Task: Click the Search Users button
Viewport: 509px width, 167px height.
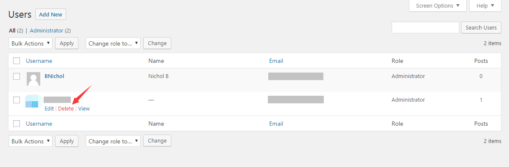Action: tap(481, 27)
